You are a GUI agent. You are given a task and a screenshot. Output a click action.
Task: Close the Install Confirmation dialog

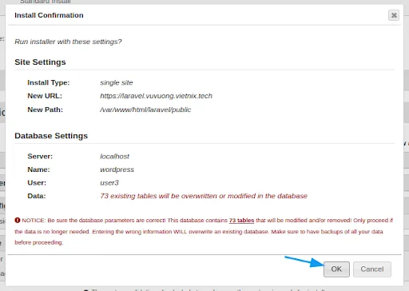point(394,15)
